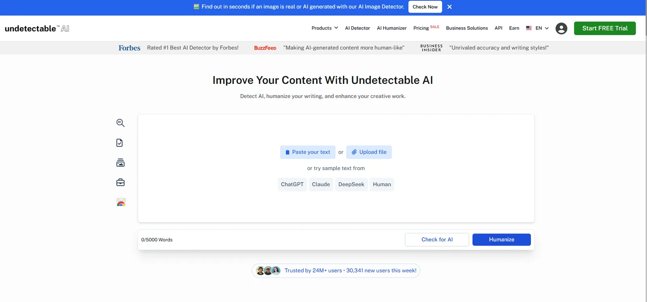Open the image detector sidebar icon

[x=121, y=162]
